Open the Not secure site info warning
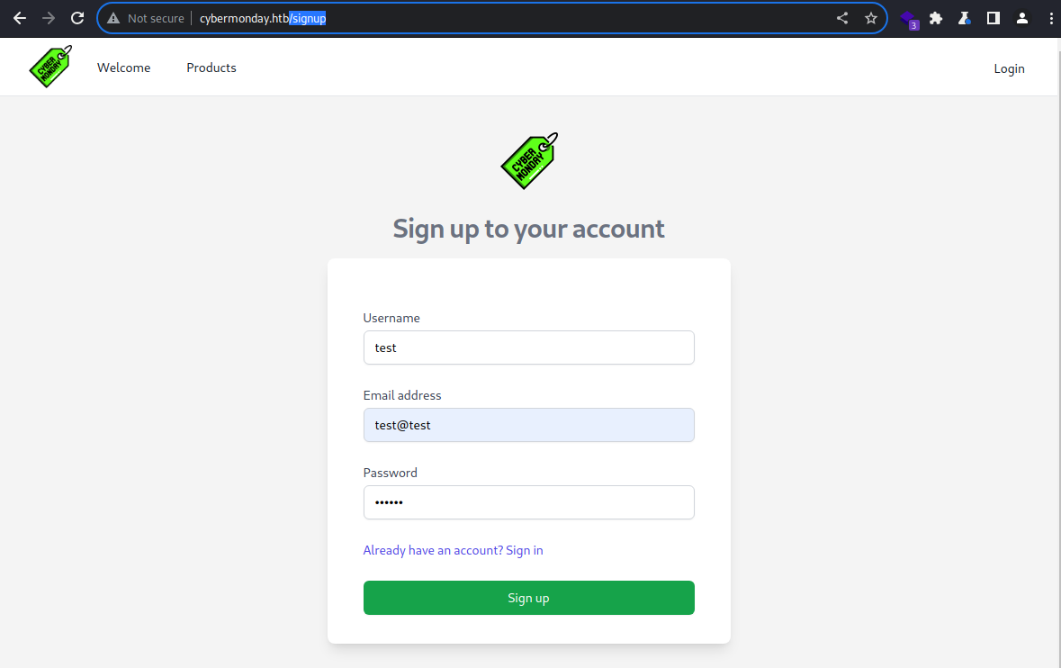Viewport: 1061px width, 668px height. point(146,18)
